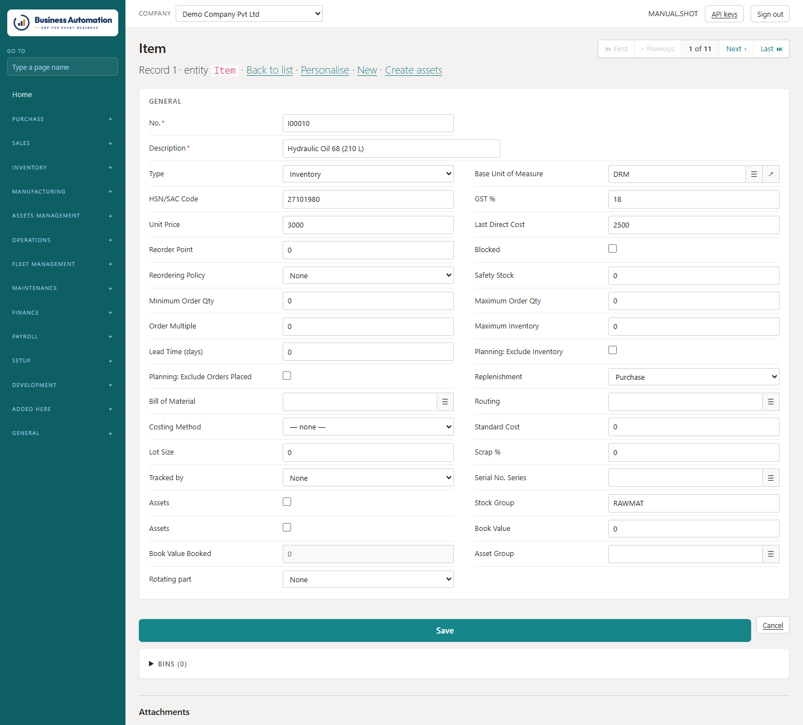803x725 pixels.
Task: Open the API keys page
Action: coord(724,14)
